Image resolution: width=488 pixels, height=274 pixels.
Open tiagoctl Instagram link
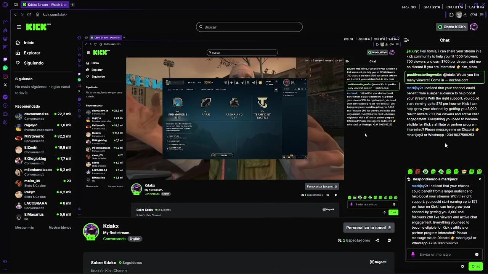378,262
